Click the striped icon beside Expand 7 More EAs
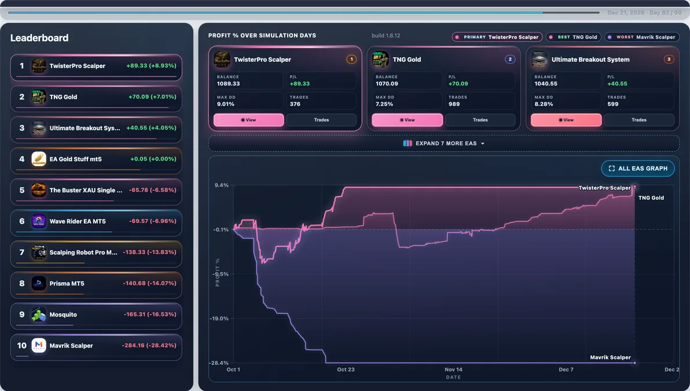The width and height of the screenshot is (690, 391). coord(408,143)
